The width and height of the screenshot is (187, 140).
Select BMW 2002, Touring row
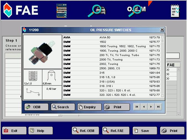[x=112, y=64]
